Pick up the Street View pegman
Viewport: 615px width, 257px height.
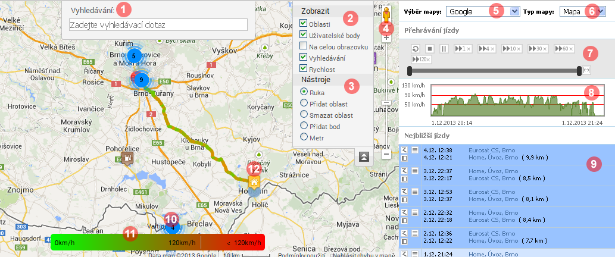pyautogui.click(x=386, y=15)
